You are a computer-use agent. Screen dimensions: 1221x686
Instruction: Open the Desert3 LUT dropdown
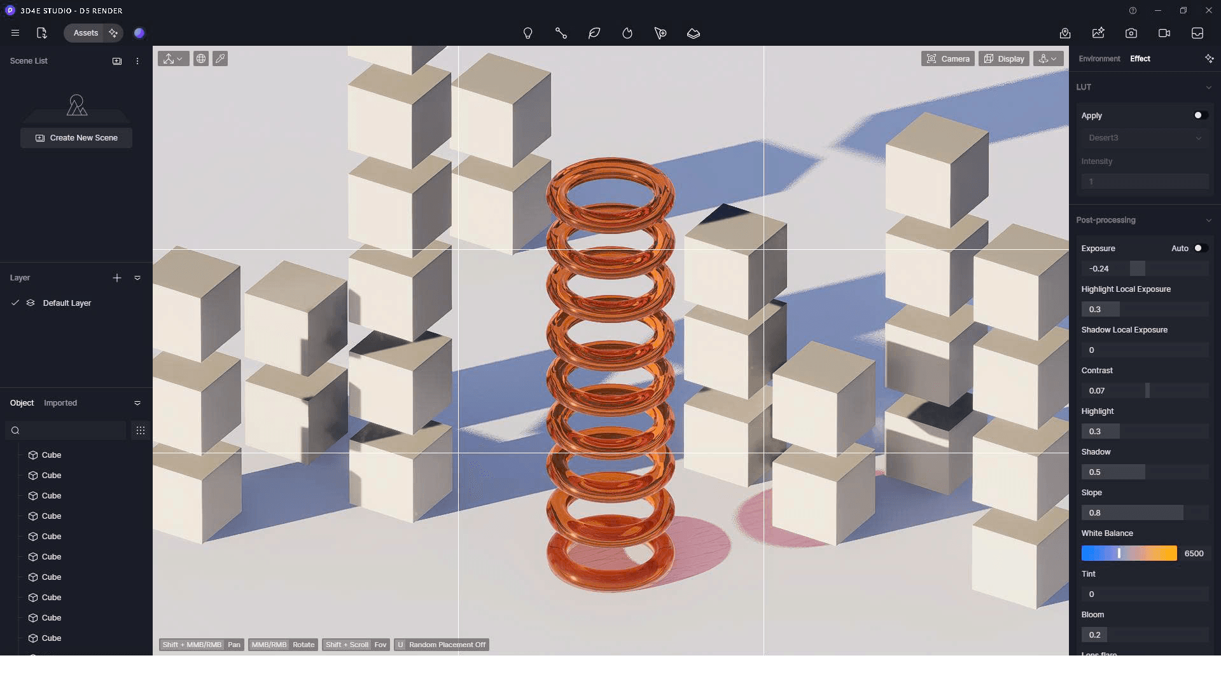1144,138
